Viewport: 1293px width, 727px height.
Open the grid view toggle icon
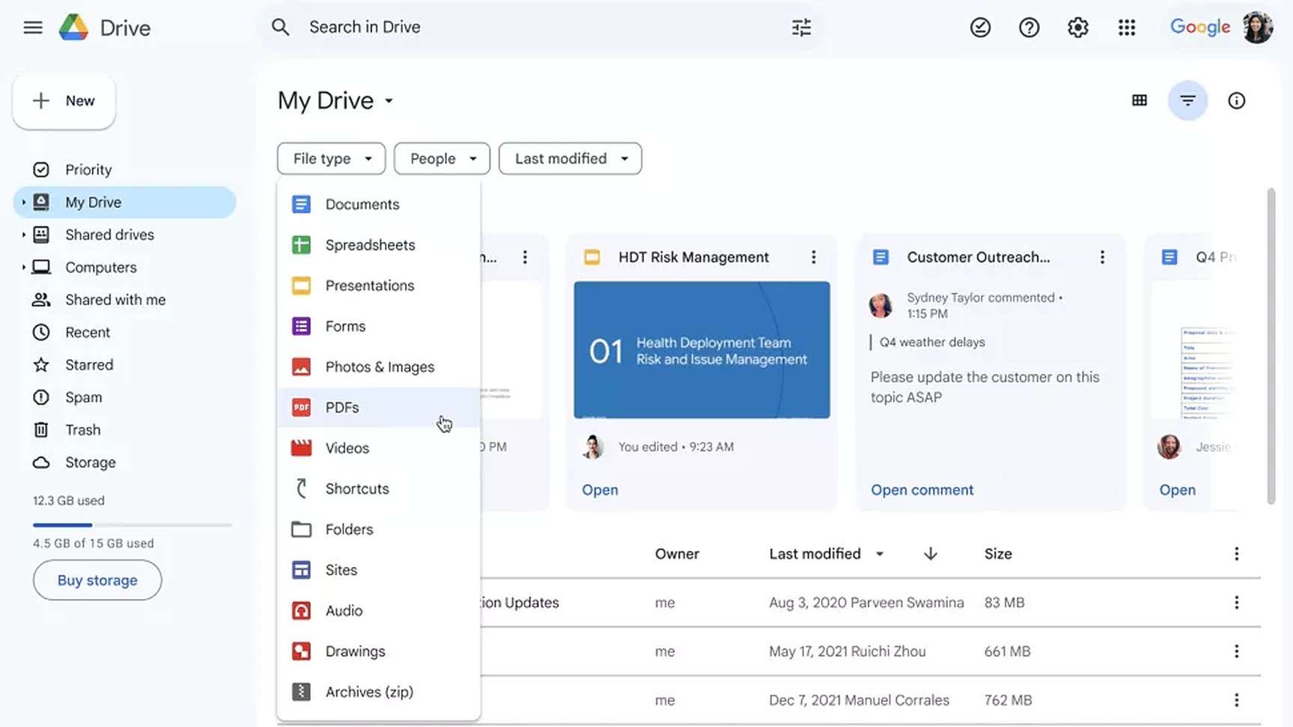[x=1140, y=99]
